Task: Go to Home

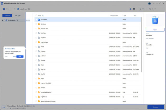Action: (6, 9)
